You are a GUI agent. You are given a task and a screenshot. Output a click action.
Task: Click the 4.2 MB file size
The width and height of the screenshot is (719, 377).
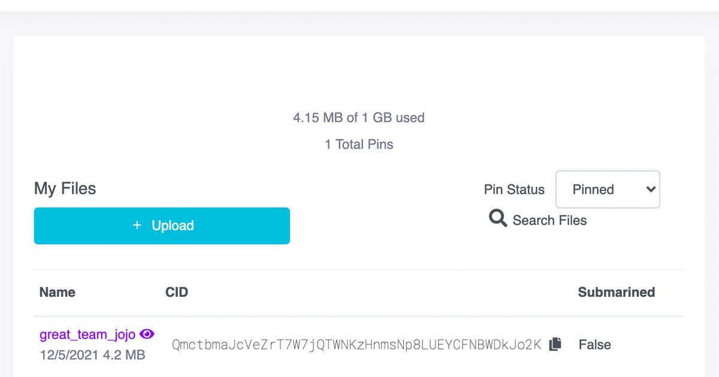[x=123, y=355]
